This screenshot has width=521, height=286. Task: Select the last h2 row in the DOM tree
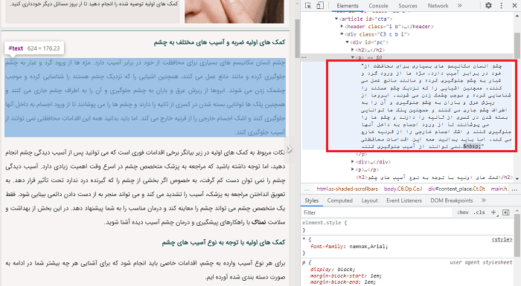[435, 178]
